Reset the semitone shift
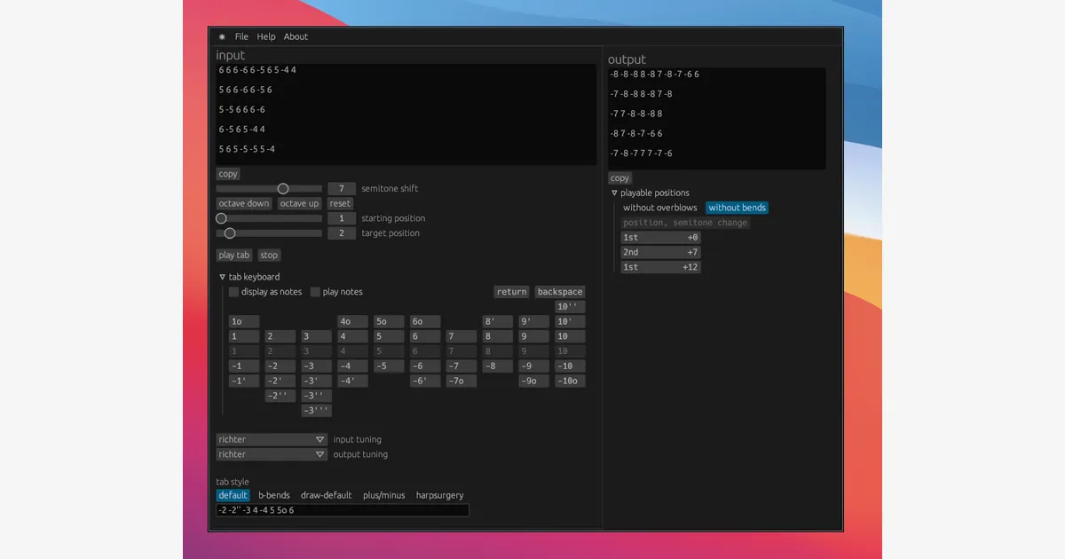This screenshot has width=1065, height=559. 340,204
